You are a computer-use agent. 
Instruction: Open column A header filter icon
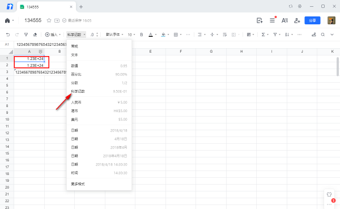(41, 52)
